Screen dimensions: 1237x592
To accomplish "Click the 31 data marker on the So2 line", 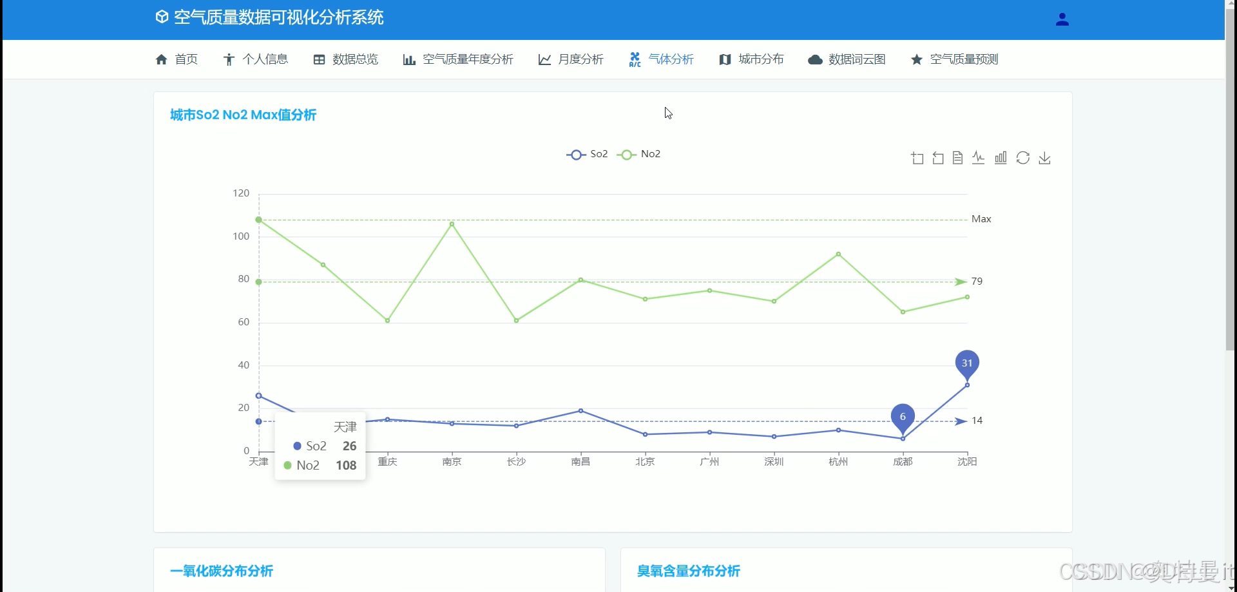I will coord(967,363).
